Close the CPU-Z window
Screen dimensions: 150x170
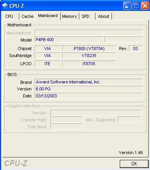pos(145,6)
